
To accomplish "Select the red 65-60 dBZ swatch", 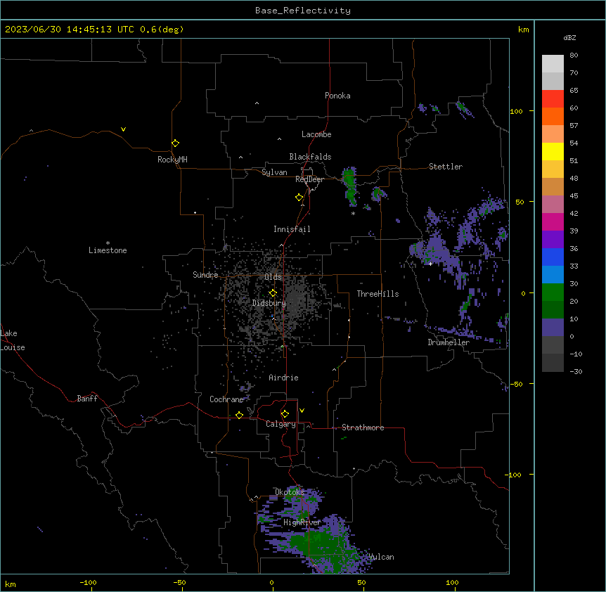I will [553, 99].
